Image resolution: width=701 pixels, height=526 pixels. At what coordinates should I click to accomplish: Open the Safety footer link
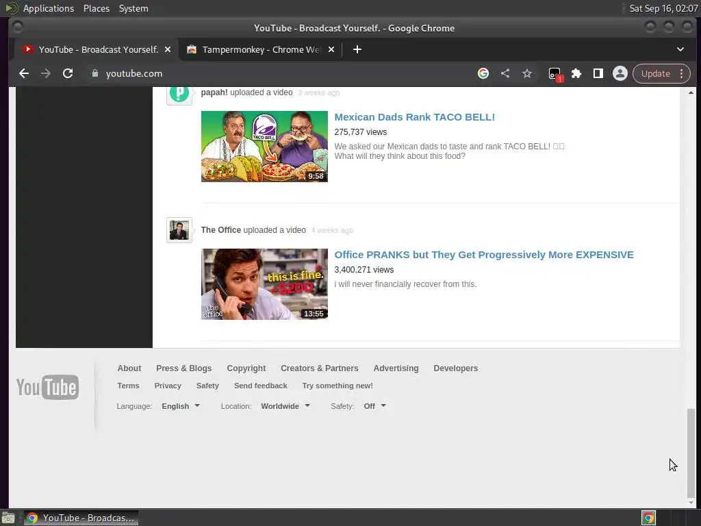pyautogui.click(x=207, y=386)
